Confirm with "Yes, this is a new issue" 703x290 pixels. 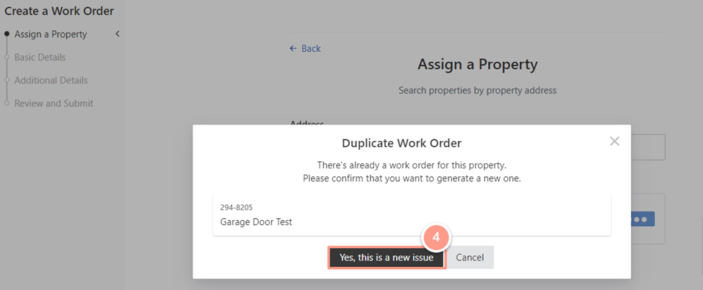point(386,258)
